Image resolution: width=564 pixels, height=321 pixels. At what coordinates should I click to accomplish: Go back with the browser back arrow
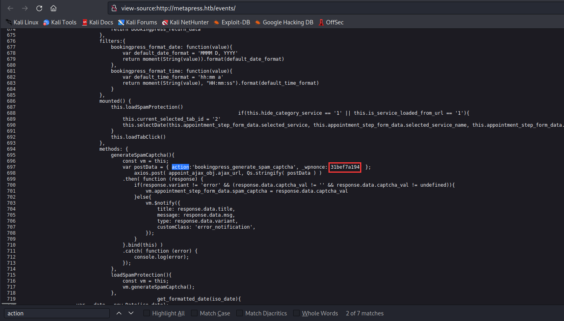tap(10, 8)
